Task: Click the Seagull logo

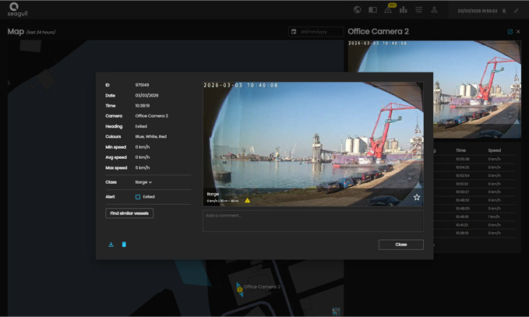Action: click(17, 9)
